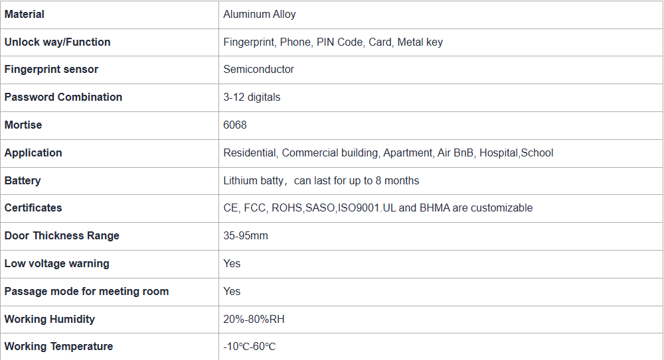
Task: Select the 3-12 digitals value
Action: click(x=252, y=97)
